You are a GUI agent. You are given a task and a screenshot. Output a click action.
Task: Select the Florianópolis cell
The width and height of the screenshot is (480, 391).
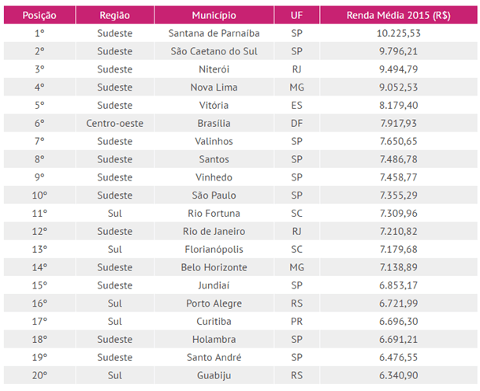tap(214, 249)
